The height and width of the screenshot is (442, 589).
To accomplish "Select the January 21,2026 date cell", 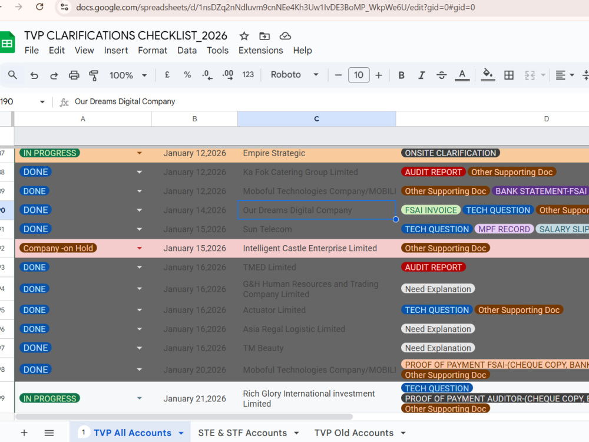I will tap(194, 398).
